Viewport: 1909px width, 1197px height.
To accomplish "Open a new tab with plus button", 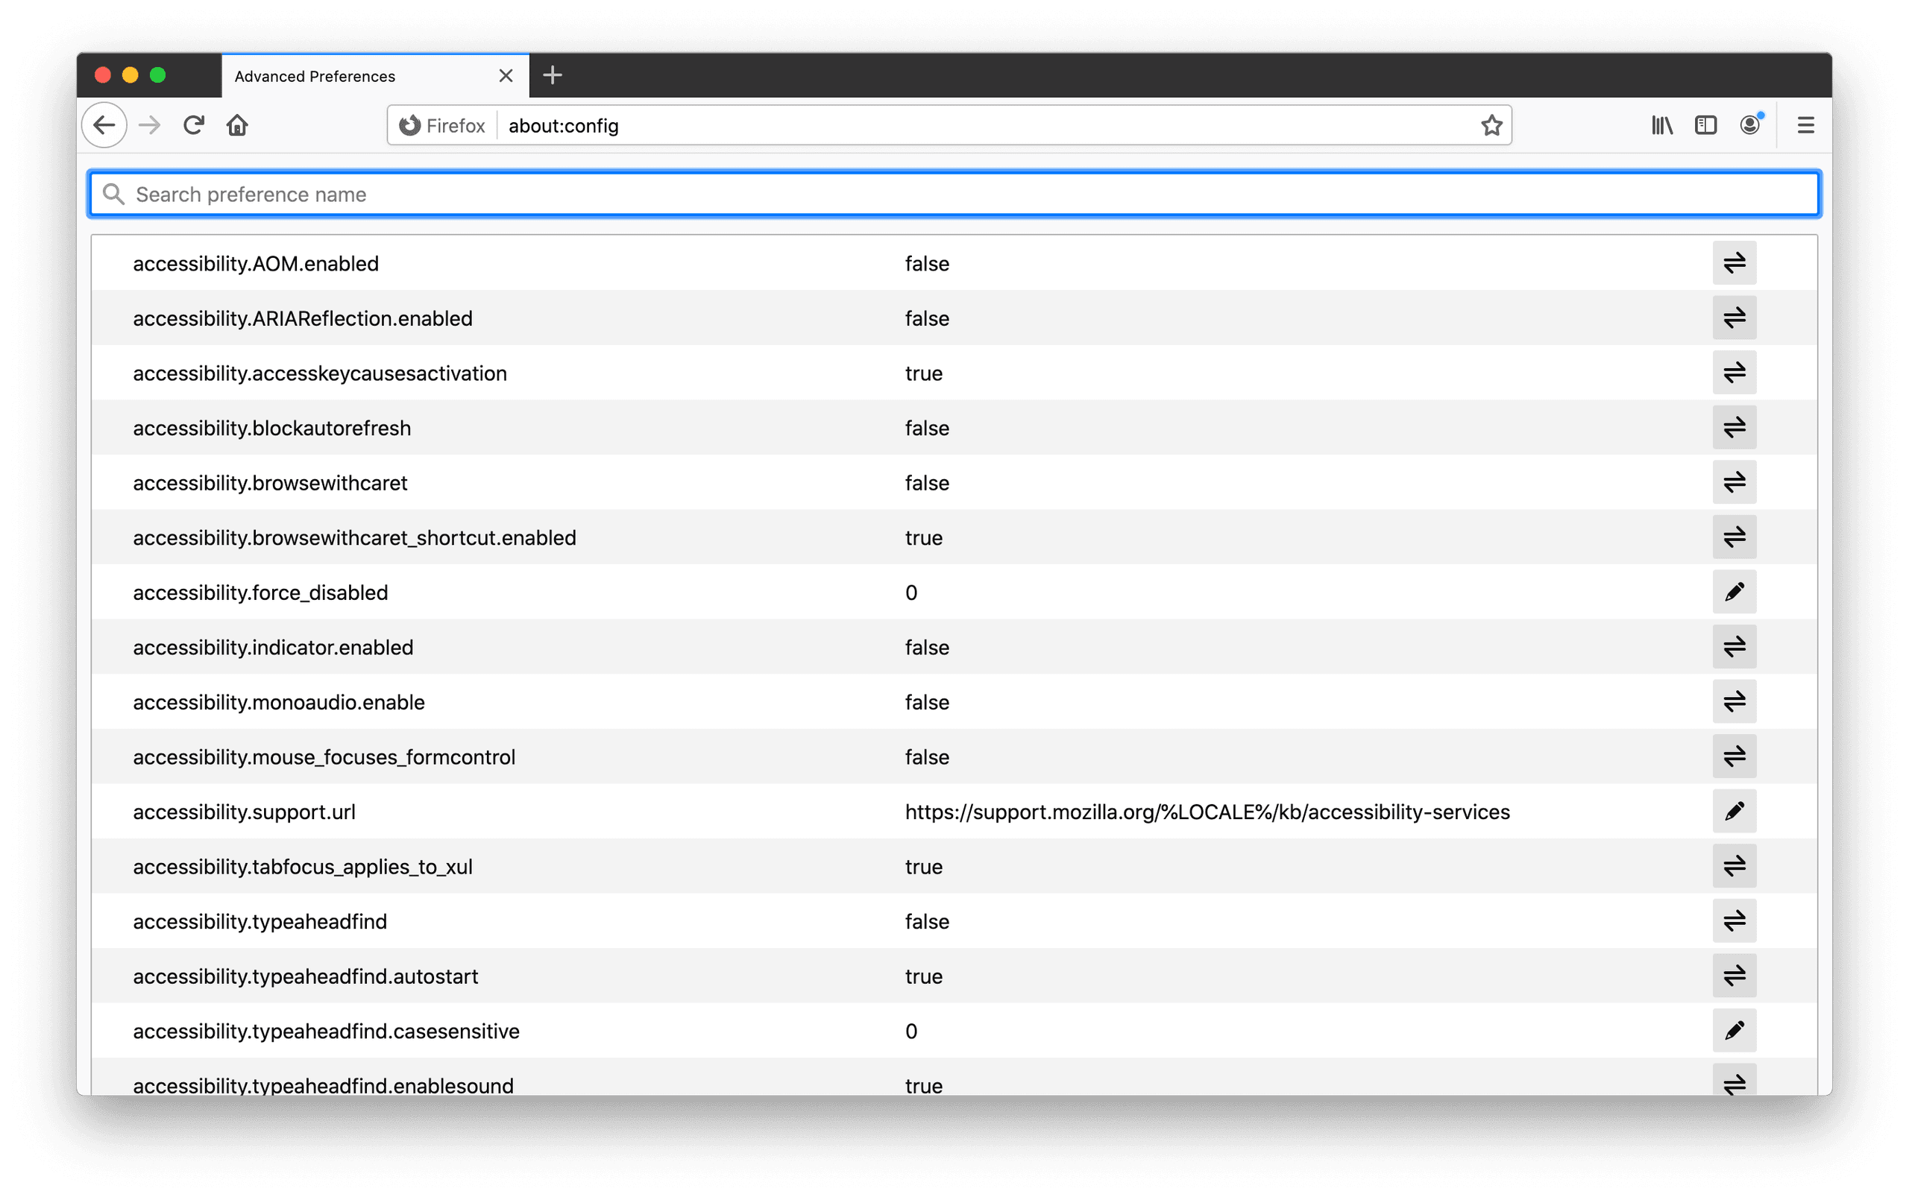I will coord(552,75).
